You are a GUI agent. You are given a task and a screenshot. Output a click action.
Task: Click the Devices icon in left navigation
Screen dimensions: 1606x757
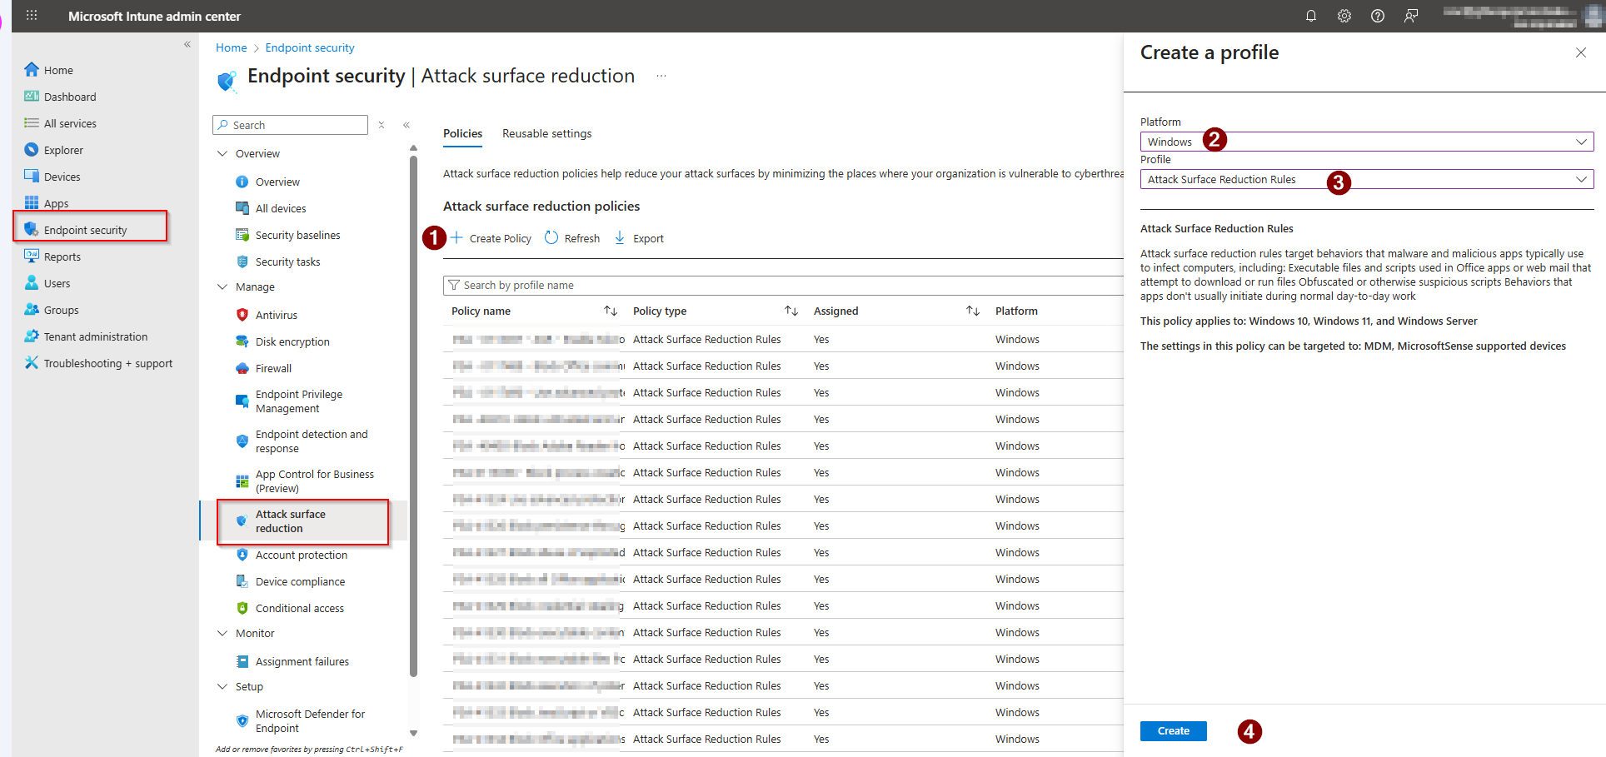click(32, 177)
